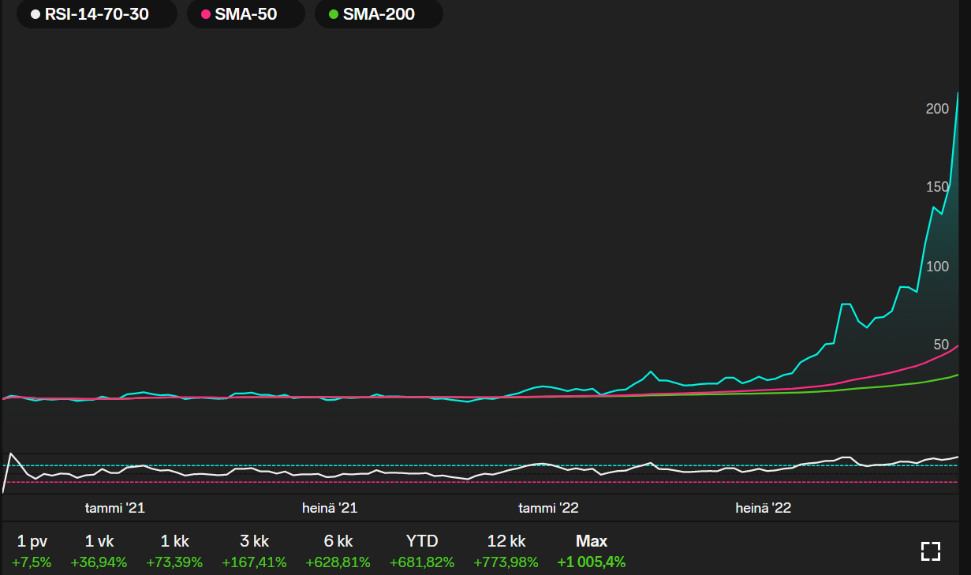Select the Max time range
The image size is (971, 575).
pyautogui.click(x=591, y=551)
